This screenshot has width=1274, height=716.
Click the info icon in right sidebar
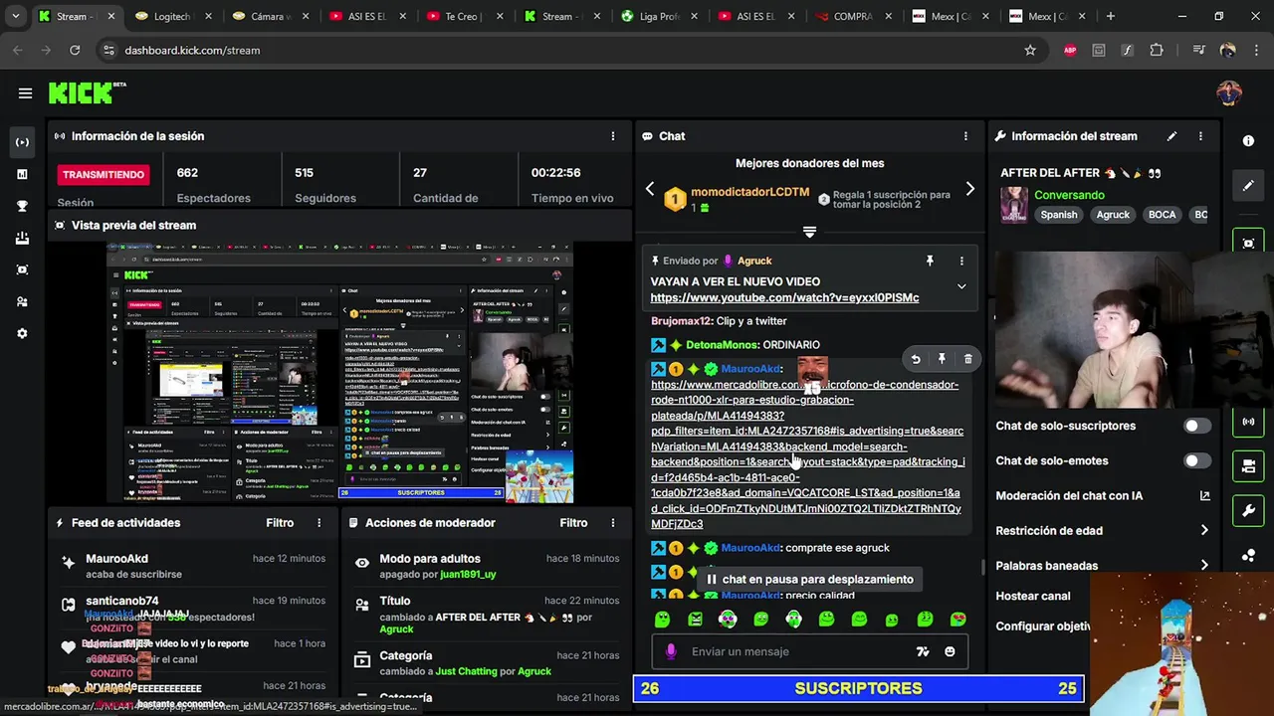(x=1249, y=142)
